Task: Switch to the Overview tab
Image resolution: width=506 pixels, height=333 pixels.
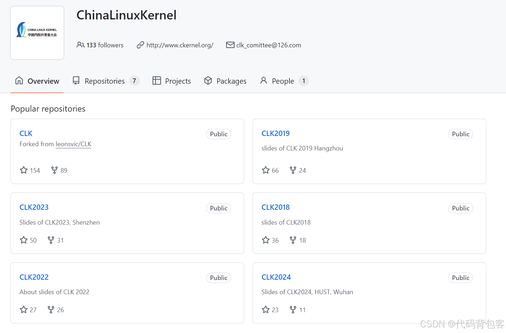Action: coord(37,81)
